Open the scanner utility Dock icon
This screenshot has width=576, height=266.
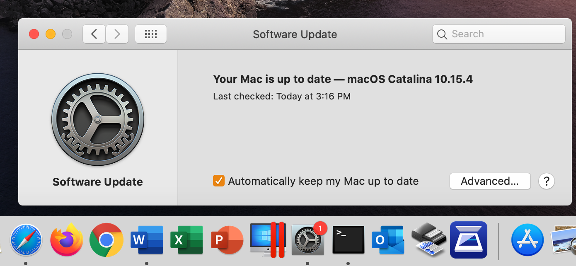pos(428,240)
